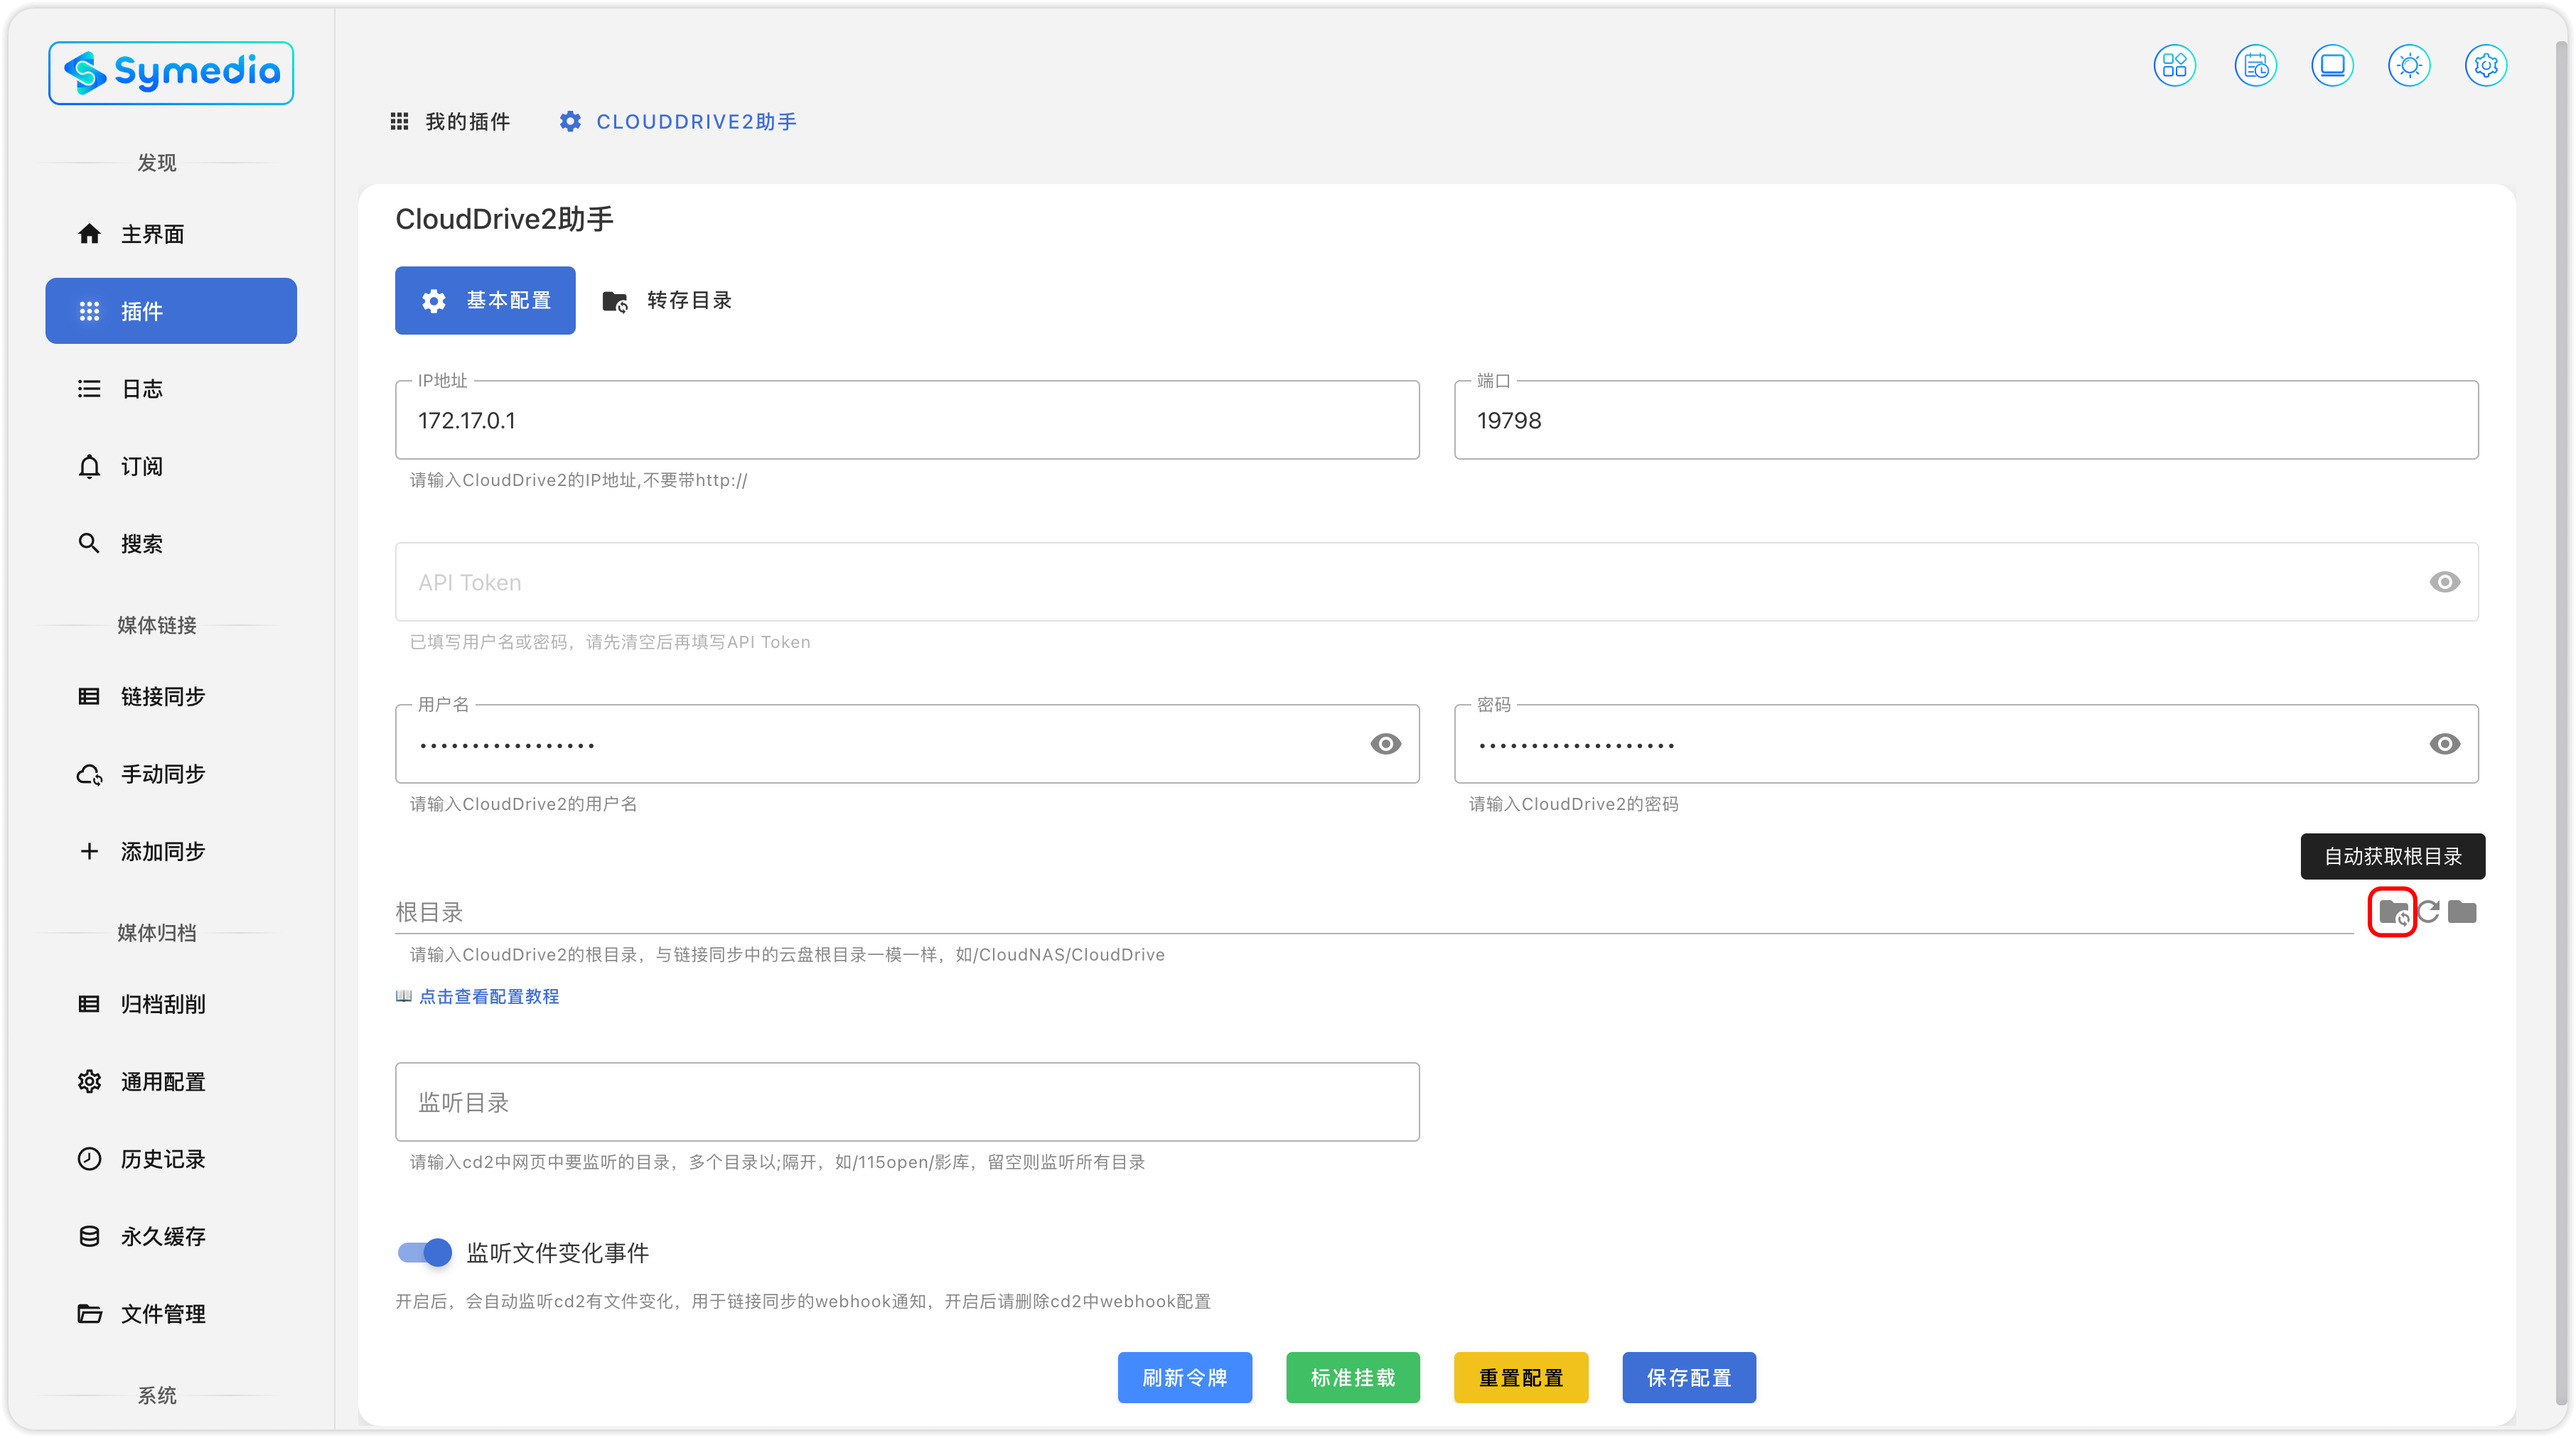
Task: Click the plain folder browse icon
Action: [2462, 912]
